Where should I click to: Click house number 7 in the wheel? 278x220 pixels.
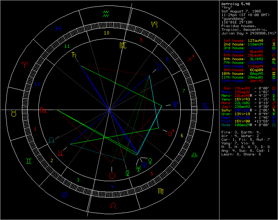pos(184,91)
